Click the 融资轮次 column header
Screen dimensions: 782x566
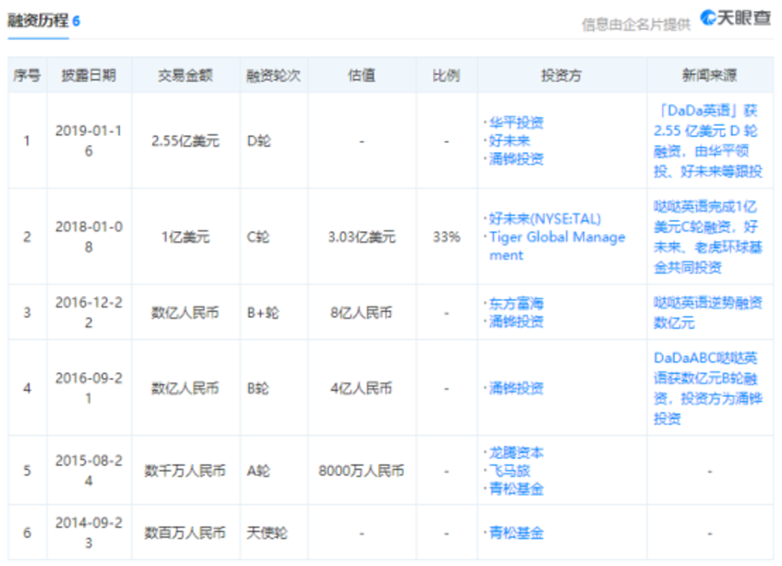tap(273, 75)
